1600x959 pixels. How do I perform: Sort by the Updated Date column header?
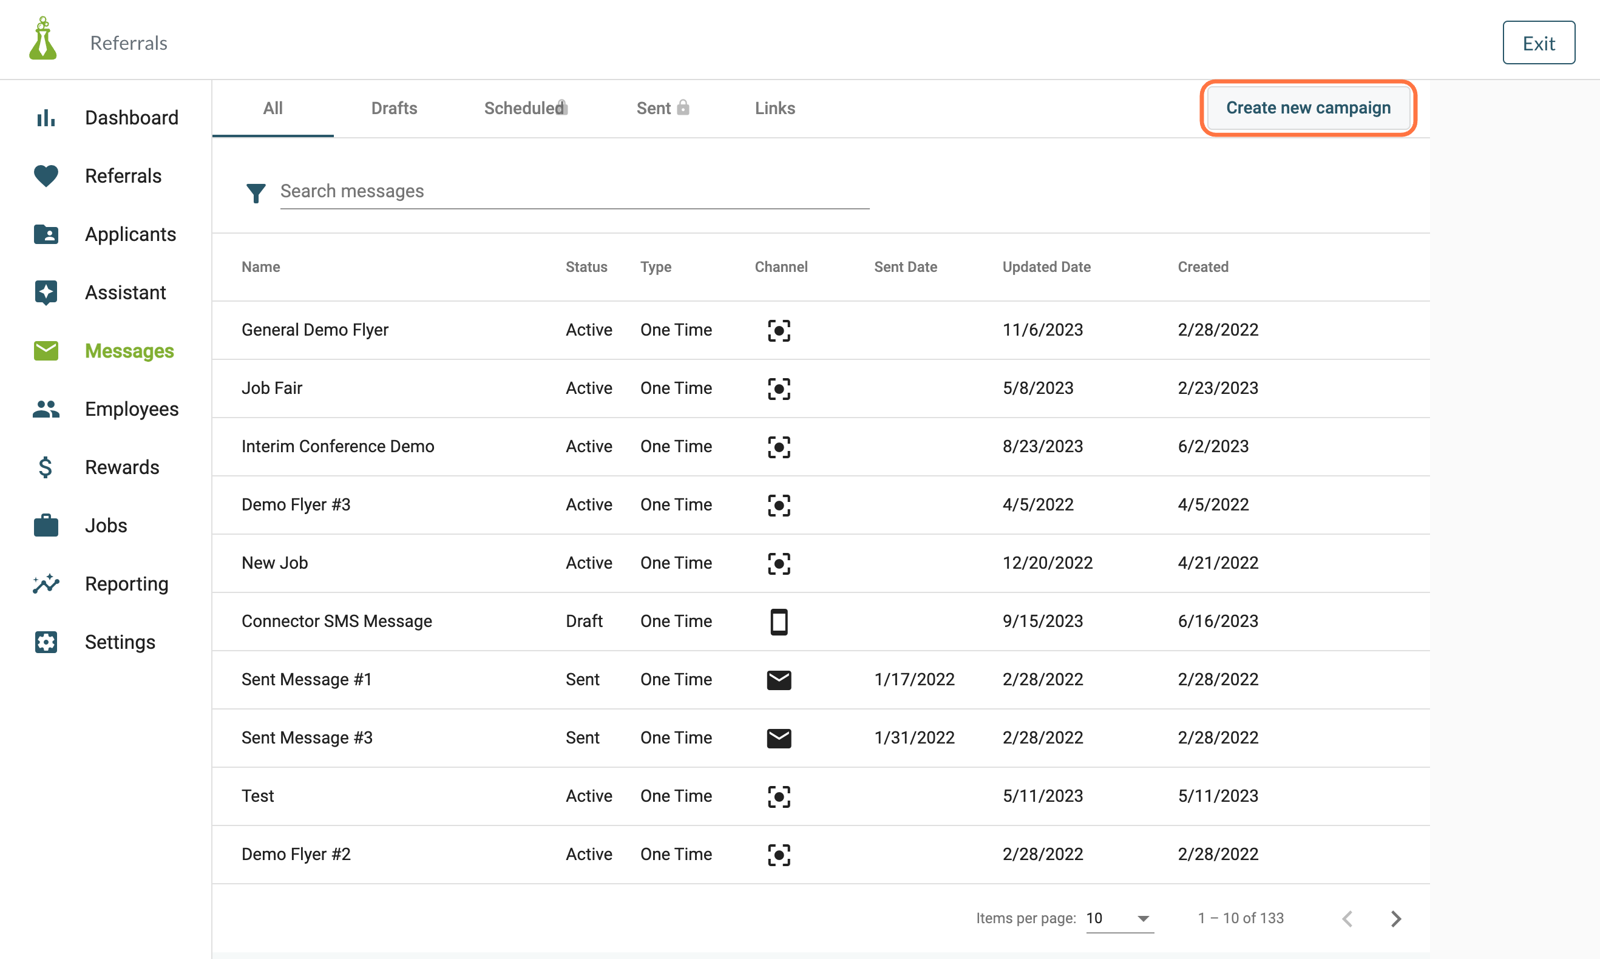click(1046, 267)
